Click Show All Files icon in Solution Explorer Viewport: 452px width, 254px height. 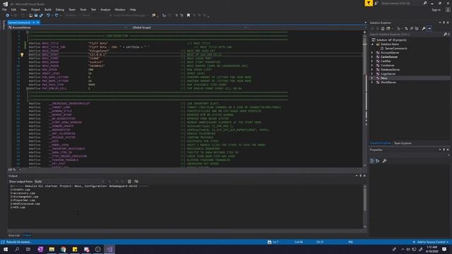pos(417,28)
